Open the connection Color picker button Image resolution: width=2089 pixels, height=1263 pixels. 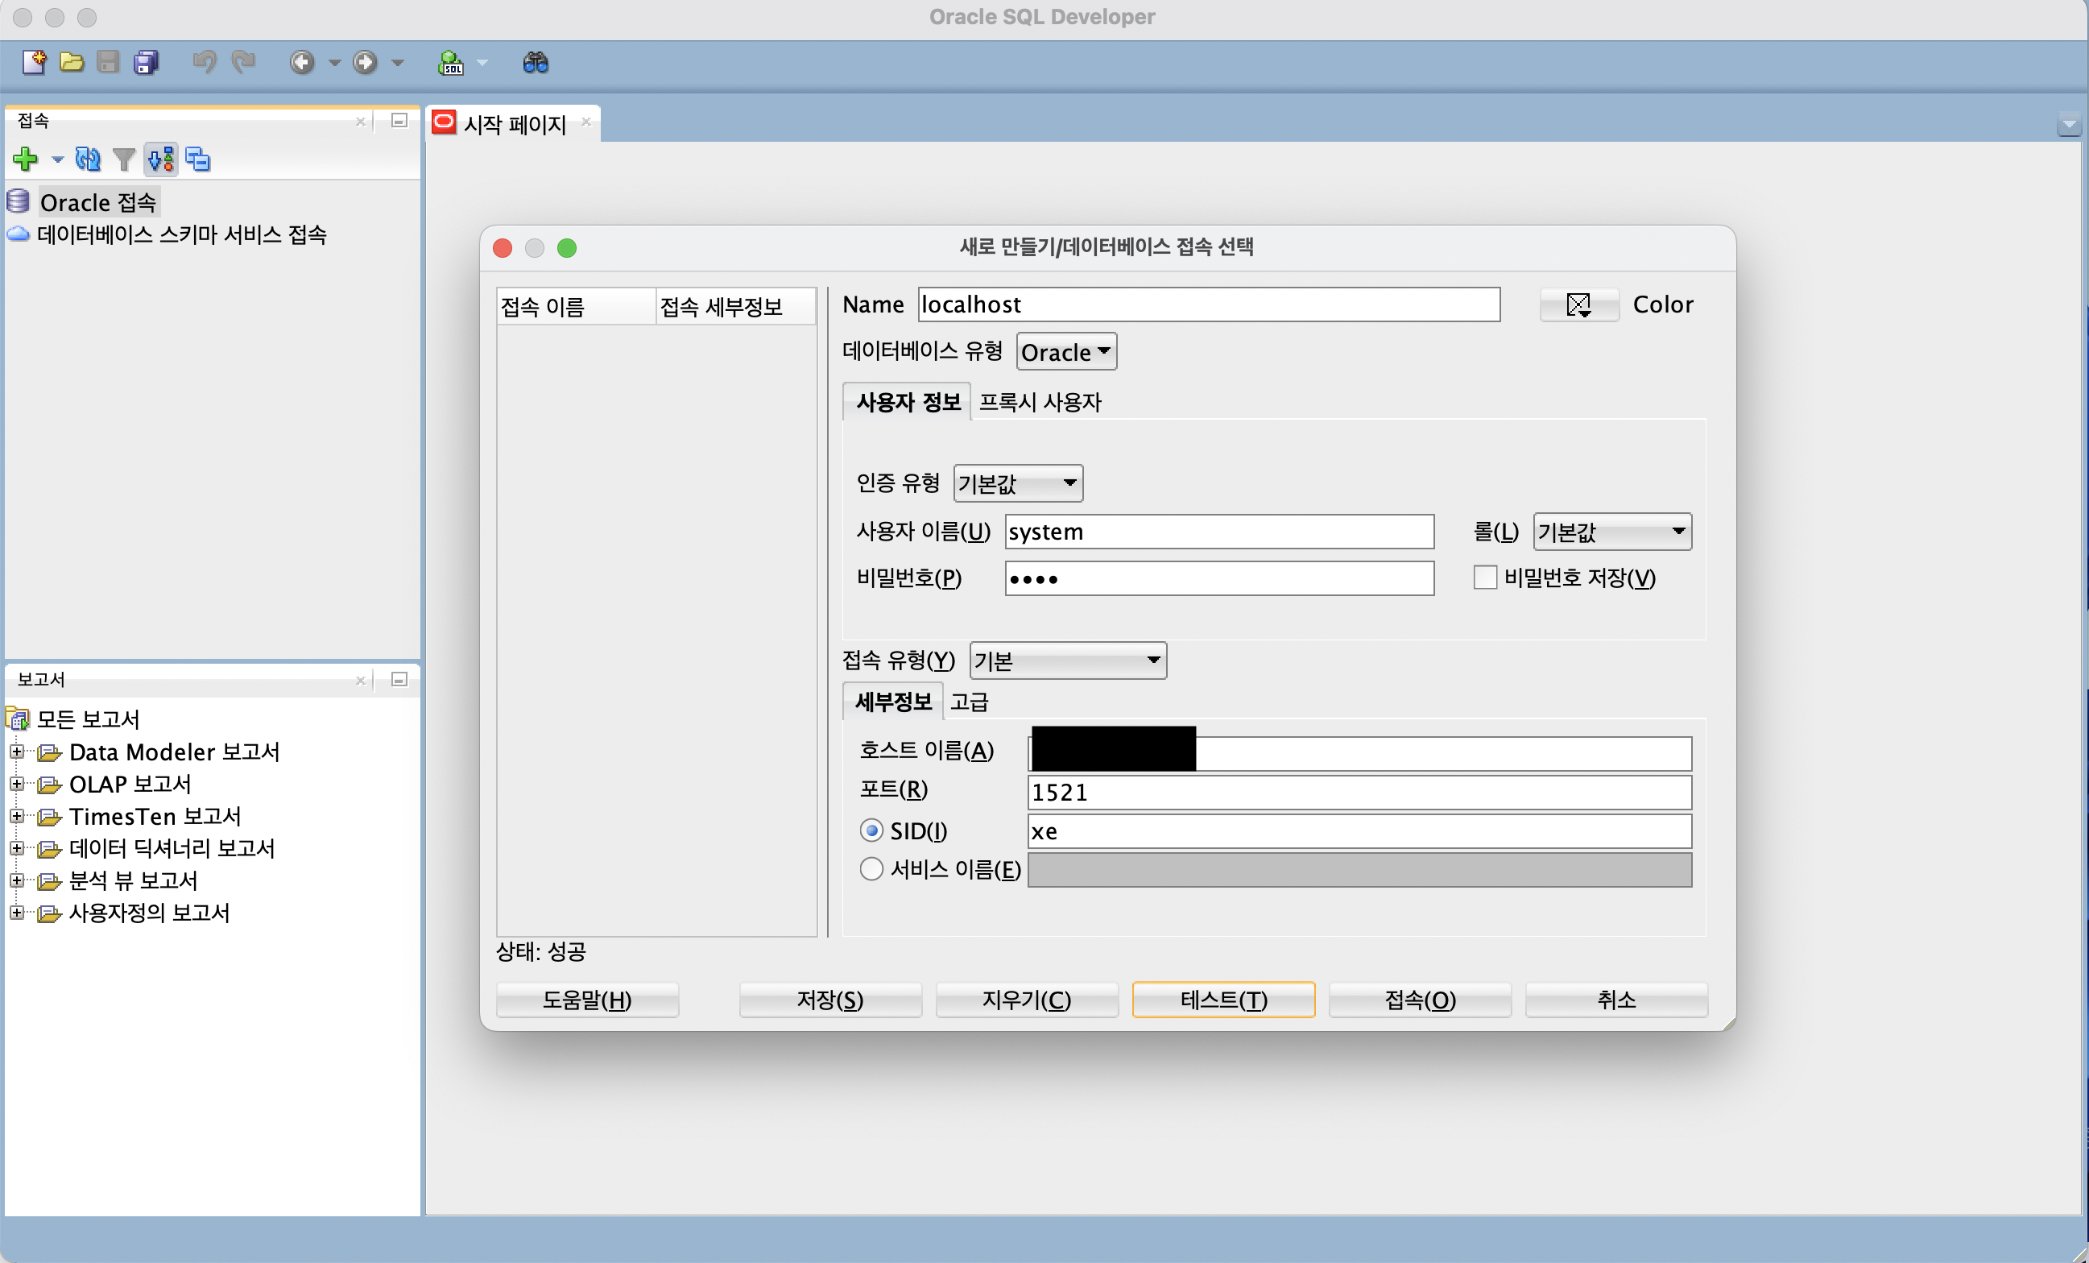1579,304
